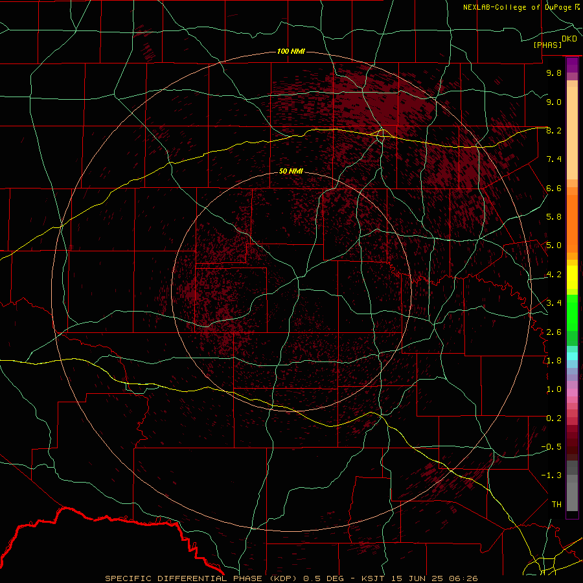Screen dimensions: 583x583
Task: Click the -0.5 scale value
Action: [551, 447]
